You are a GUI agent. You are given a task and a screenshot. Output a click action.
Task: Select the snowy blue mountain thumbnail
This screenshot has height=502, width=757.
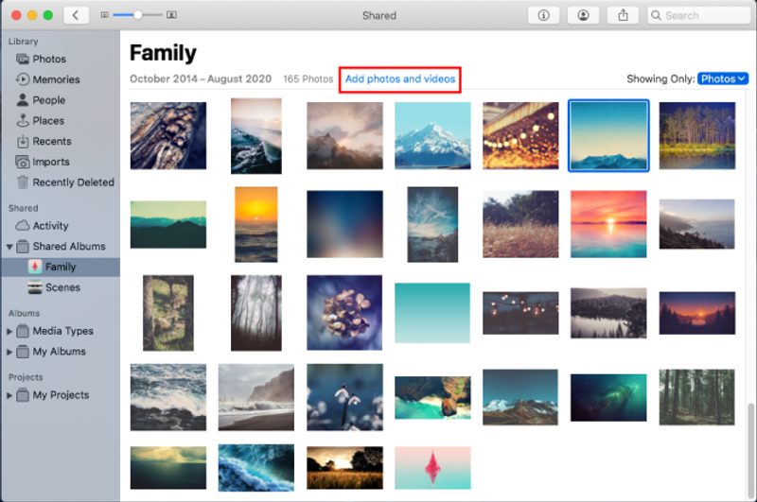click(432, 135)
